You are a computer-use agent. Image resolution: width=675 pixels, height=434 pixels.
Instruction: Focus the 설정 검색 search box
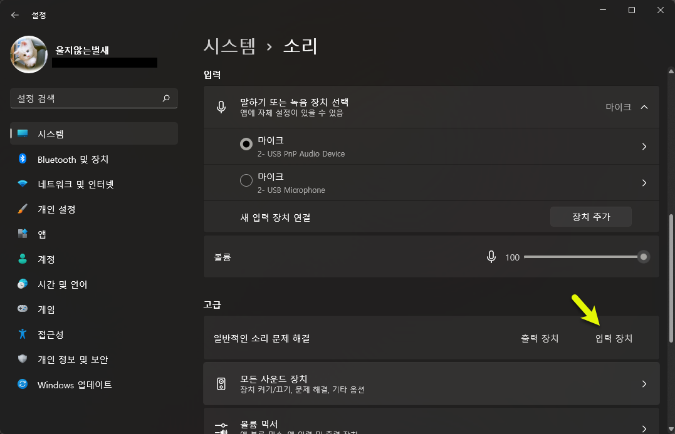pyautogui.click(x=94, y=98)
